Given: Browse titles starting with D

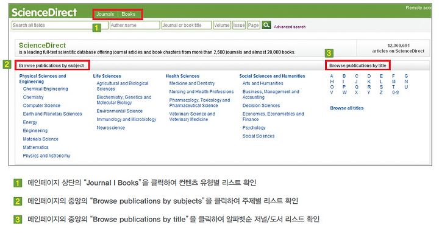Looking at the screenshot, I should pos(369,76).
